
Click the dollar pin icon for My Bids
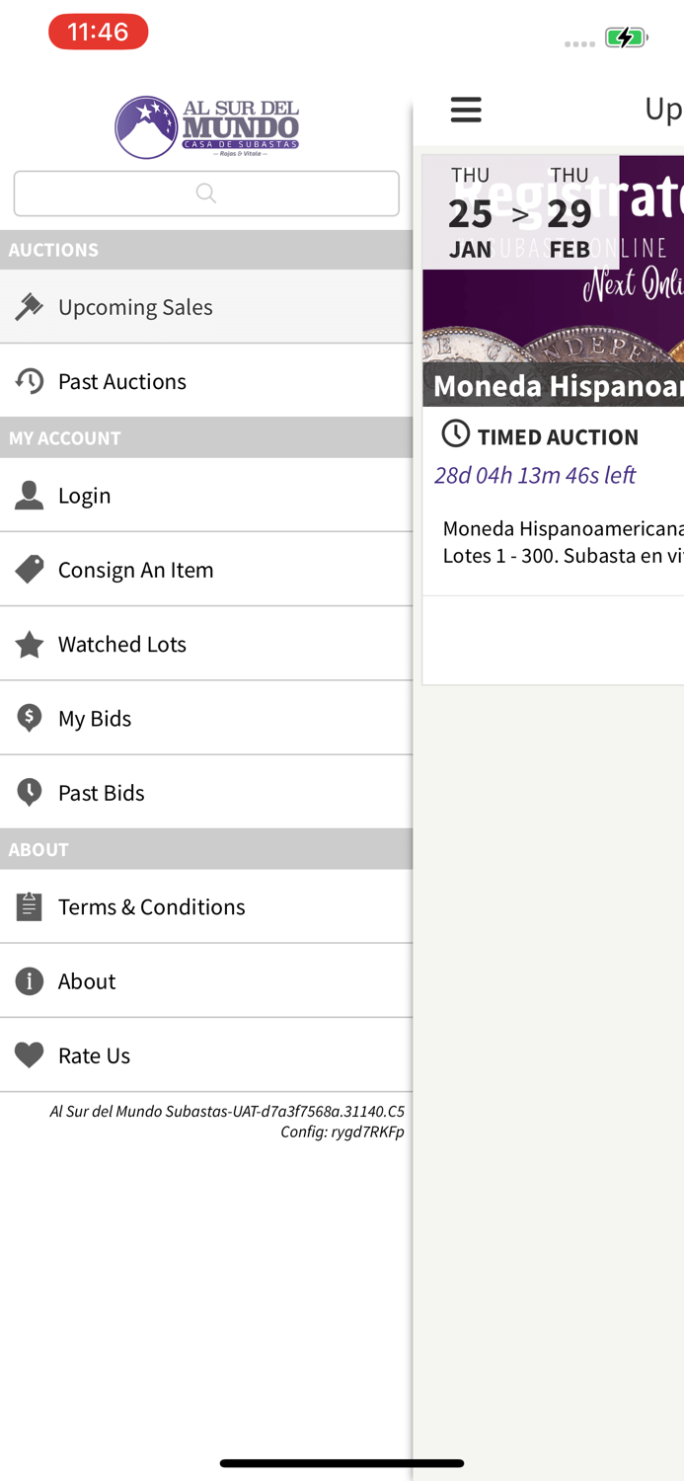click(30, 719)
